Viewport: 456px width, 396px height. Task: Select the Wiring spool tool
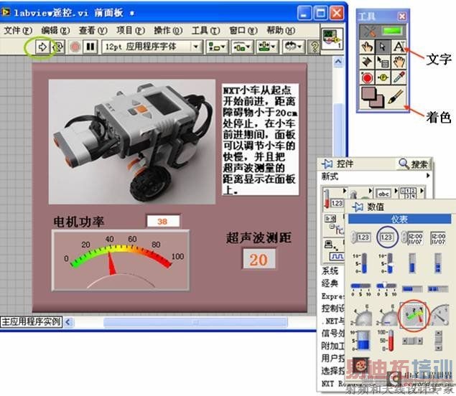point(367,62)
